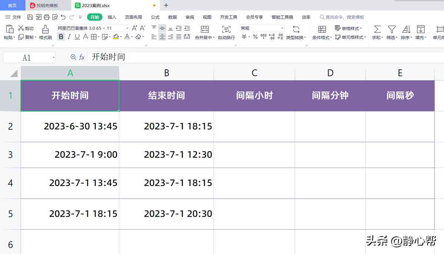Increase indent in the cell
The image size is (444, 254).
pos(187,28)
